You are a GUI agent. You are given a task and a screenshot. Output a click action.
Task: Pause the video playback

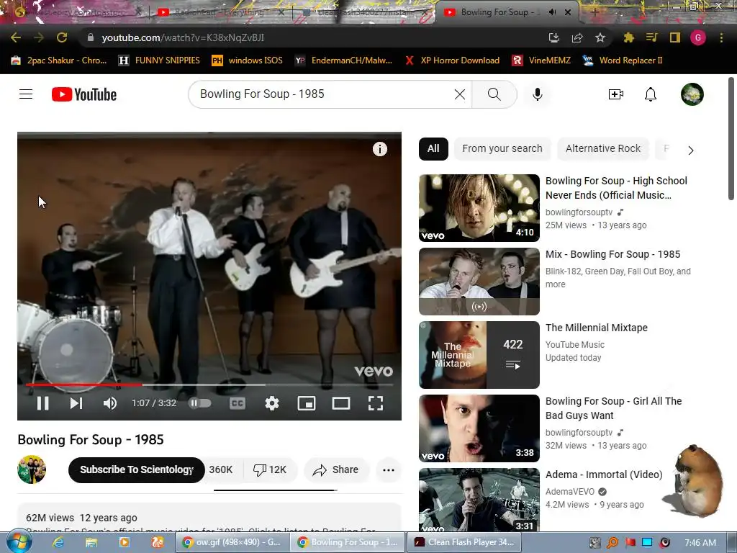[42, 403]
